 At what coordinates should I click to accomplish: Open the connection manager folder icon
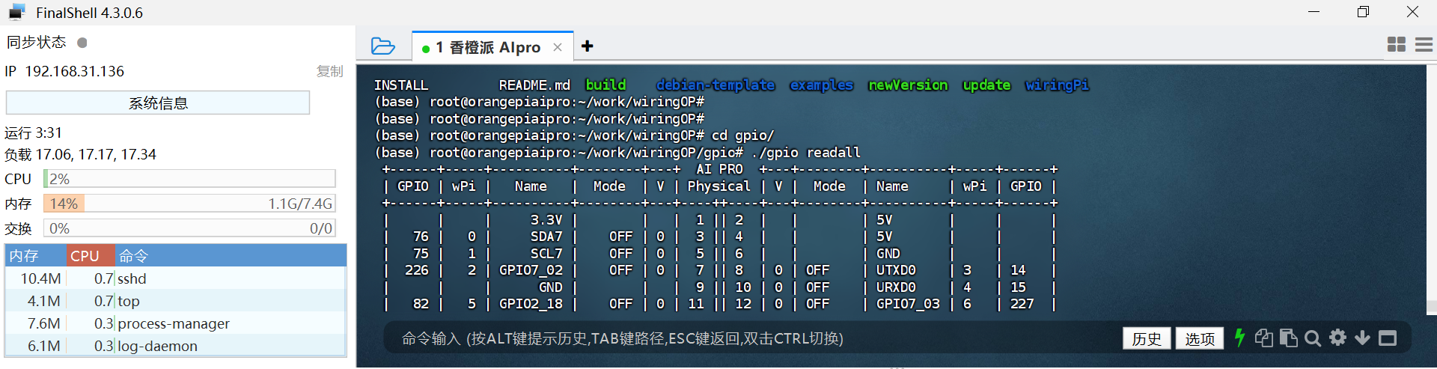[383, 46]
